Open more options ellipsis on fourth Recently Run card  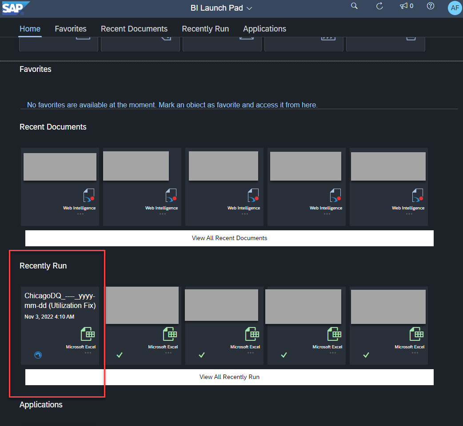333,353
